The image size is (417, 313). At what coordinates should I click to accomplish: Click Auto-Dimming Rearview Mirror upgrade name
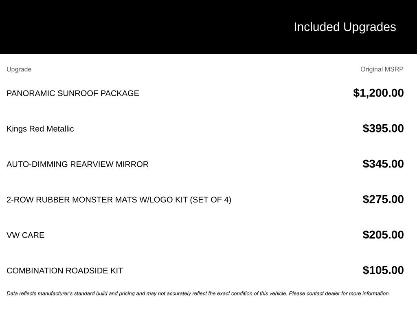pos(77,164)
